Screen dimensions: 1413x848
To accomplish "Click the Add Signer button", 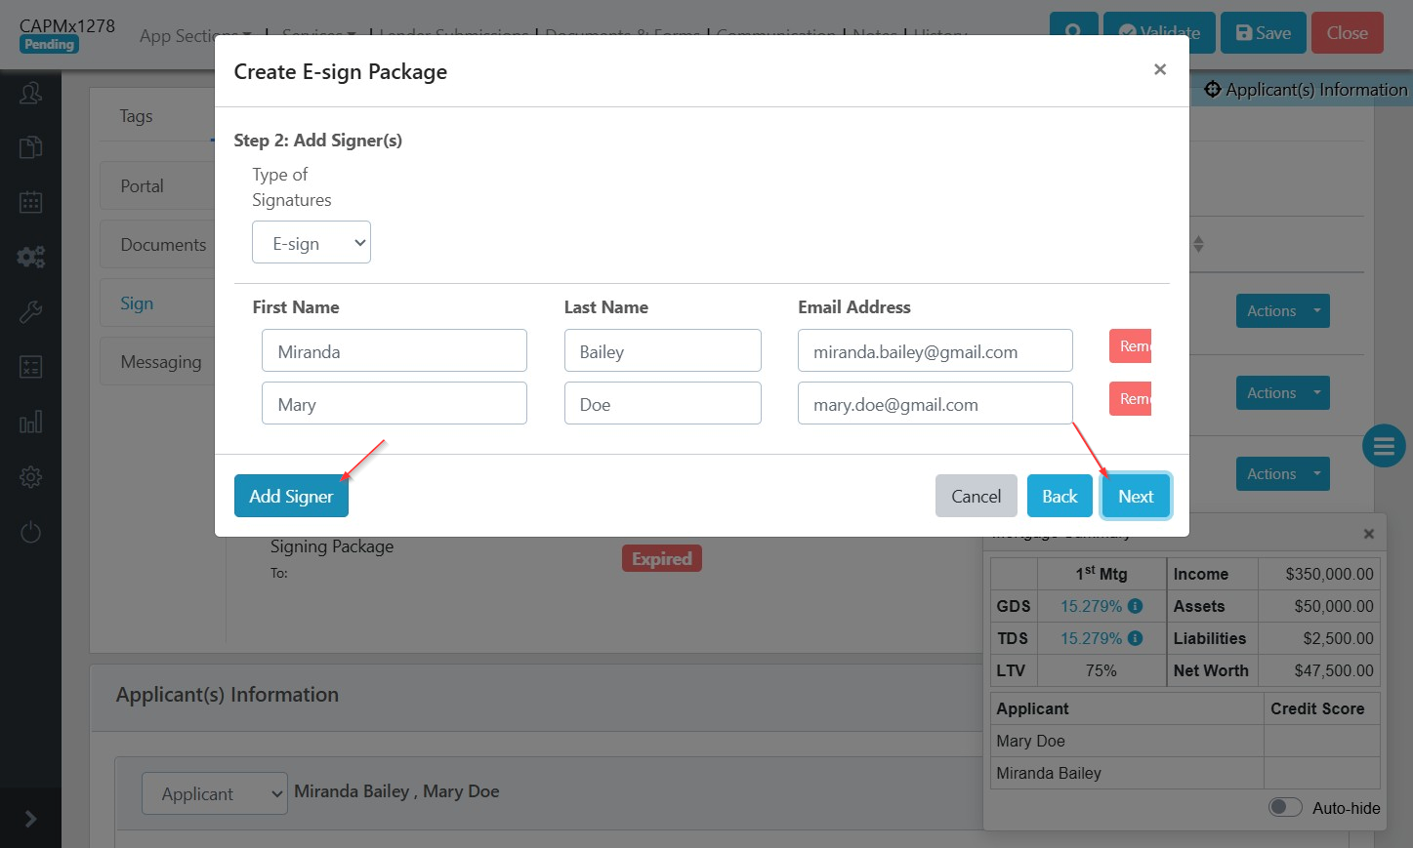I will (291, 497).
